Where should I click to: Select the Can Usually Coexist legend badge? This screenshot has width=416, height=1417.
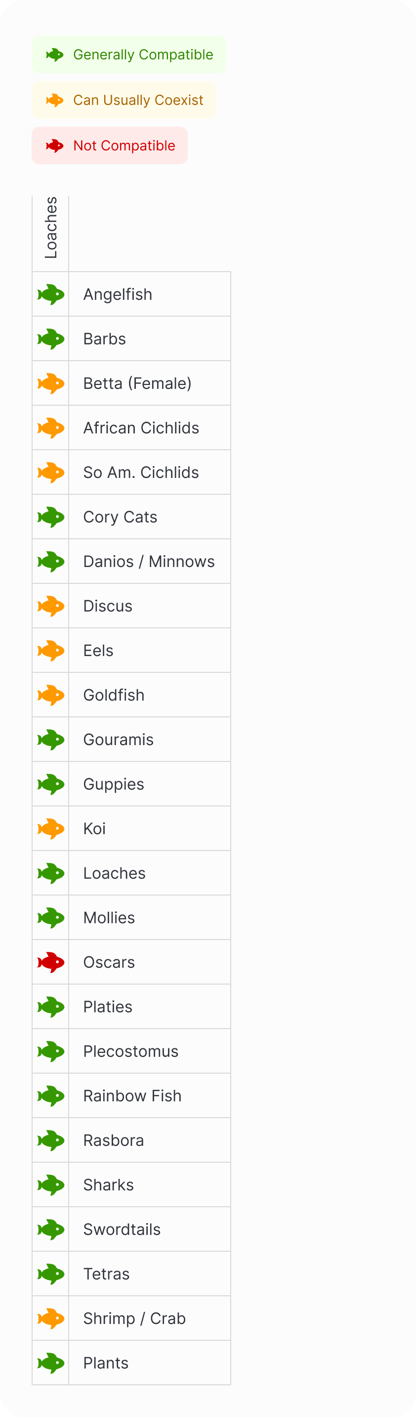[x=124, y=100]
